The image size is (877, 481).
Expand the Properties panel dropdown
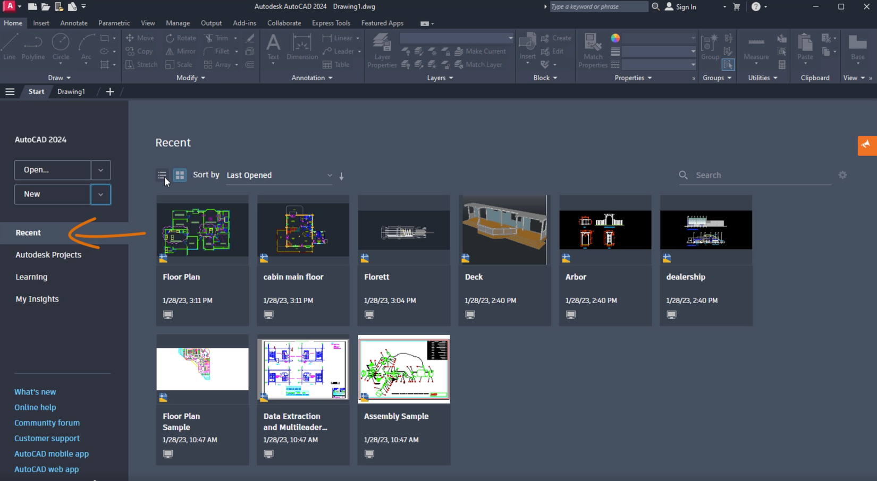[633, 78]
